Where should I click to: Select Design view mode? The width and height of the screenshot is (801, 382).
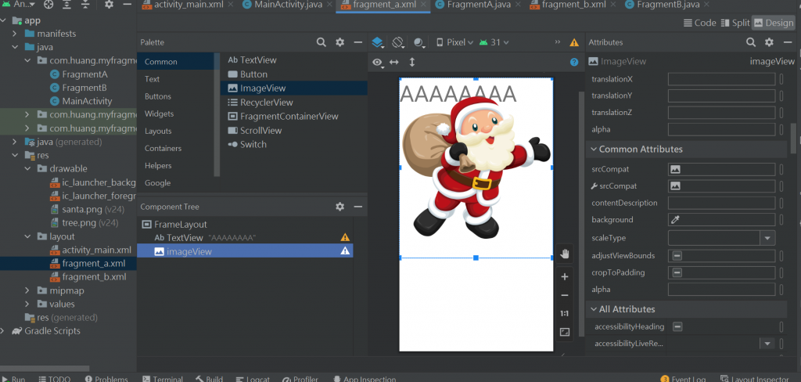[x=774, y=23]
